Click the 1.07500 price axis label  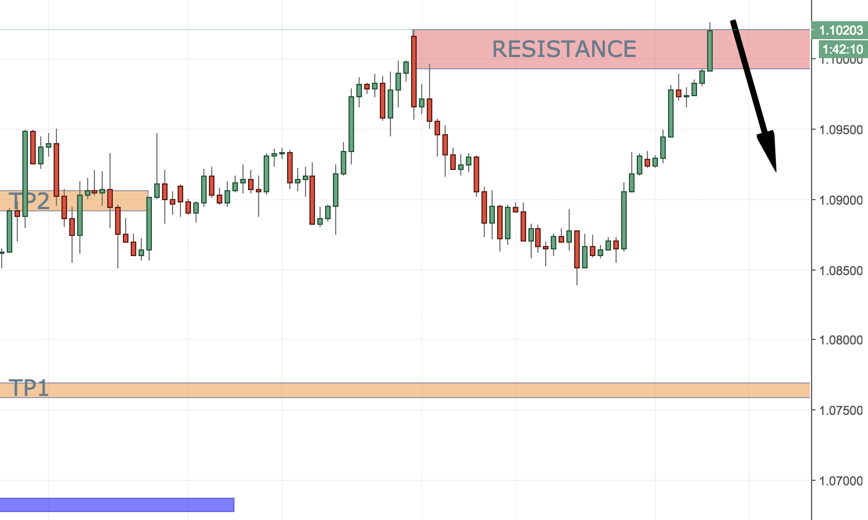[x=841, y=410]
